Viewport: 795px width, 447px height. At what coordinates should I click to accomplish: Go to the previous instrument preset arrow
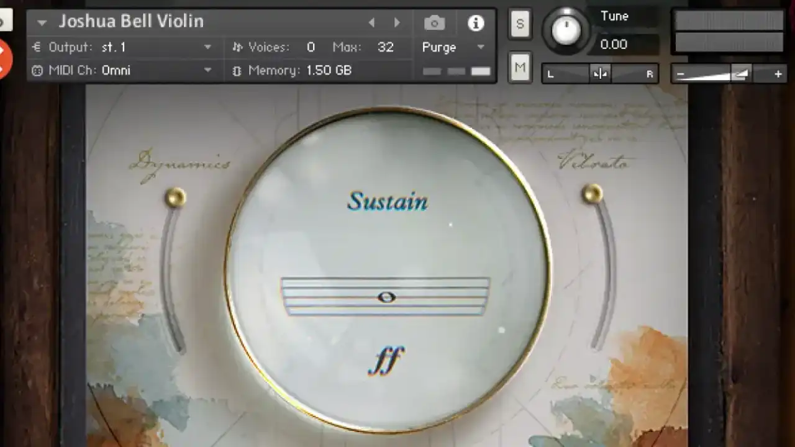tap(371, 23)
